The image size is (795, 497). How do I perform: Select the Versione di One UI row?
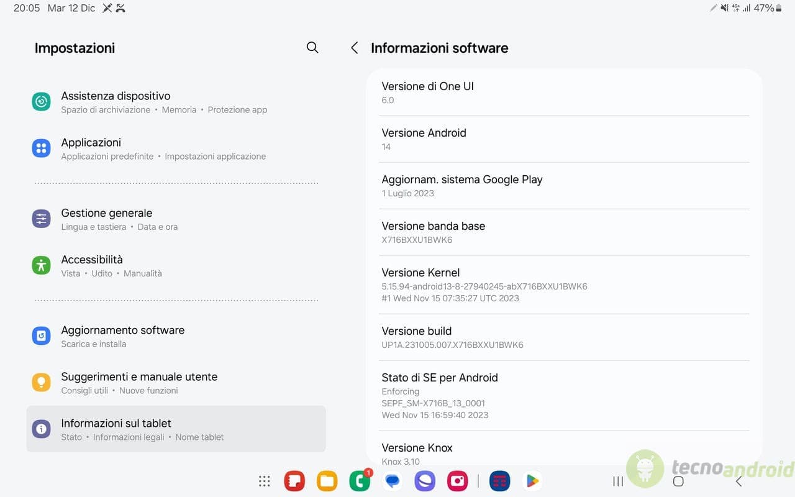[x=564, y=93]
